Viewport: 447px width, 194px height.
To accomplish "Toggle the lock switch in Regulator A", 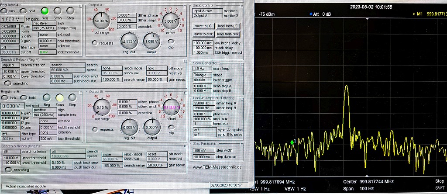I will tap(5, 10).
